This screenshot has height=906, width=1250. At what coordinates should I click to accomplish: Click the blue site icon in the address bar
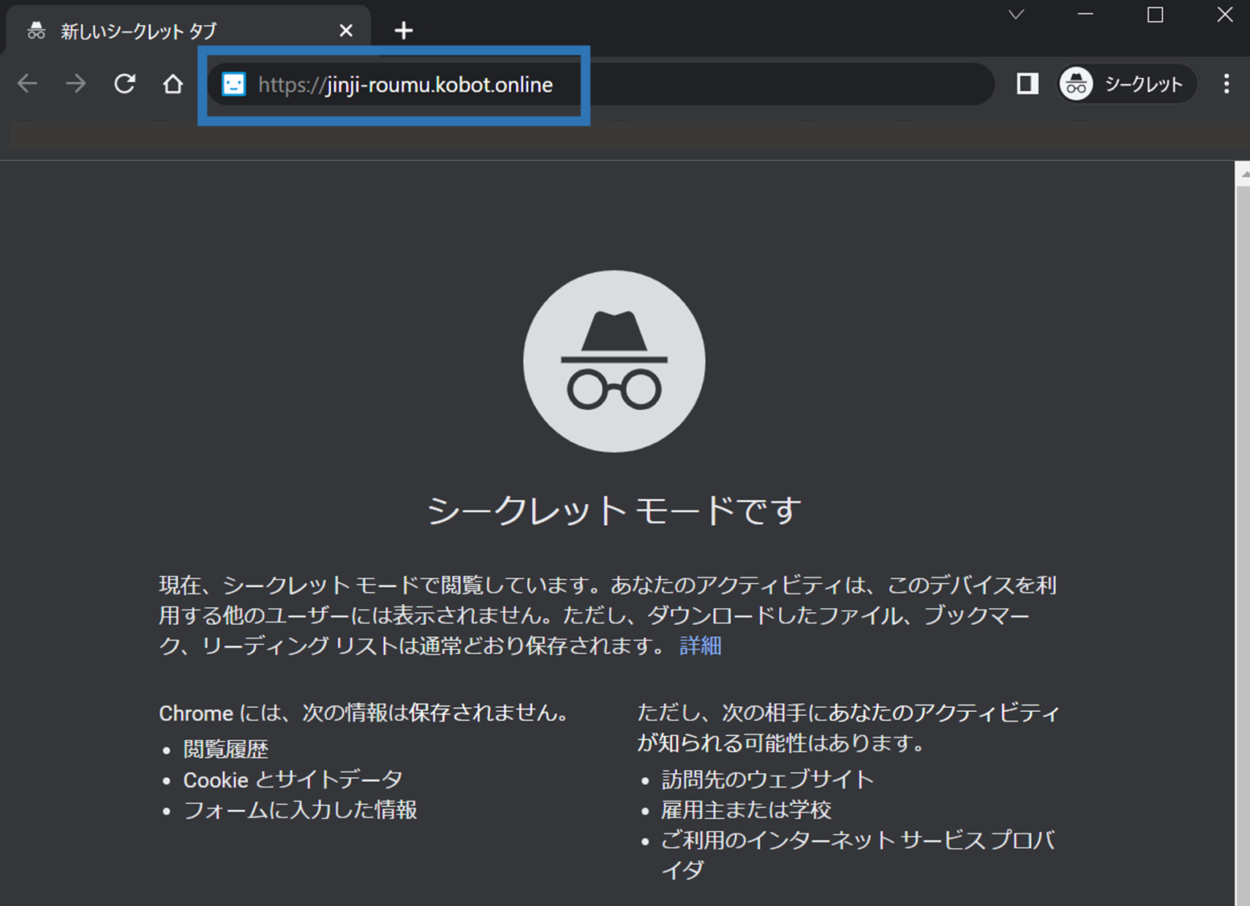coord(233,84)
